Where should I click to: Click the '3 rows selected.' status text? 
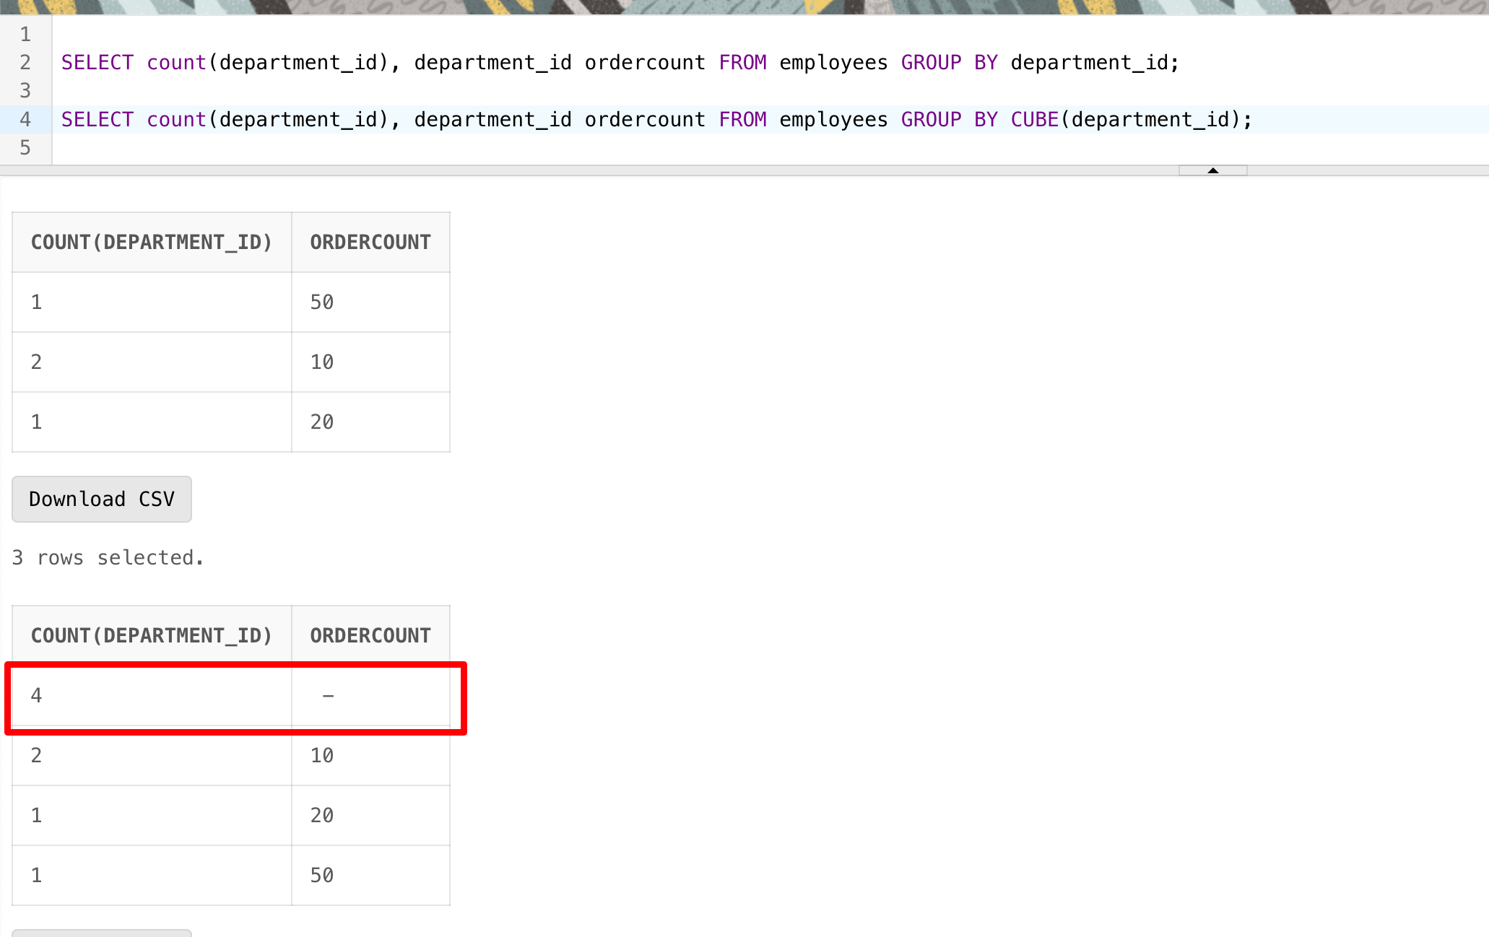point(108,558)
